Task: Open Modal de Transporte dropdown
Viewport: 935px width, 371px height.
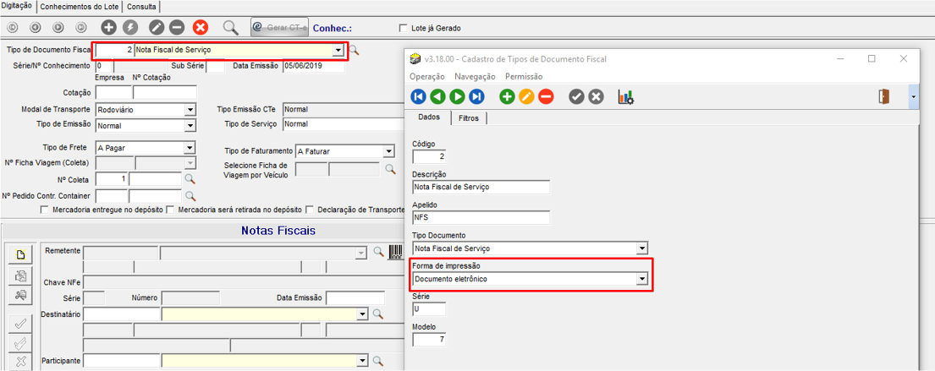Action: pos(190,110)
